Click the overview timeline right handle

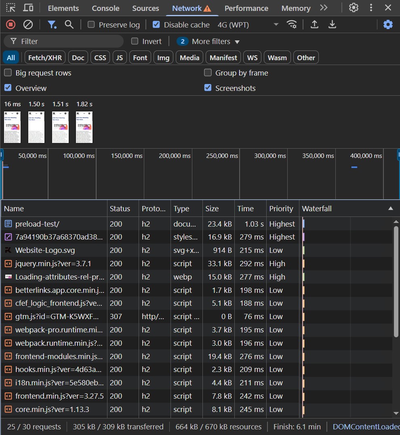pos(399,155)
